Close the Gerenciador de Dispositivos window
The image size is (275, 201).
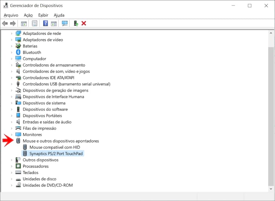pos(266,5)
